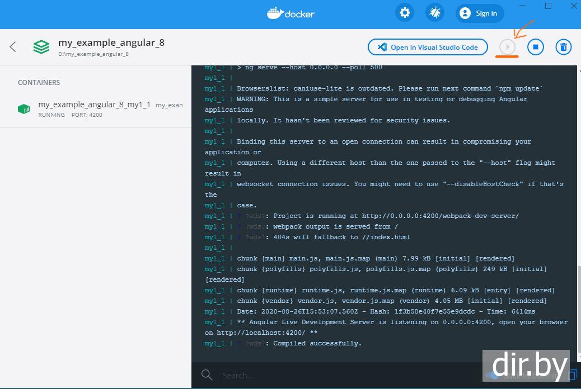Click the Sign in button
This screenshot has width=581, height=389.
point(479,13)
